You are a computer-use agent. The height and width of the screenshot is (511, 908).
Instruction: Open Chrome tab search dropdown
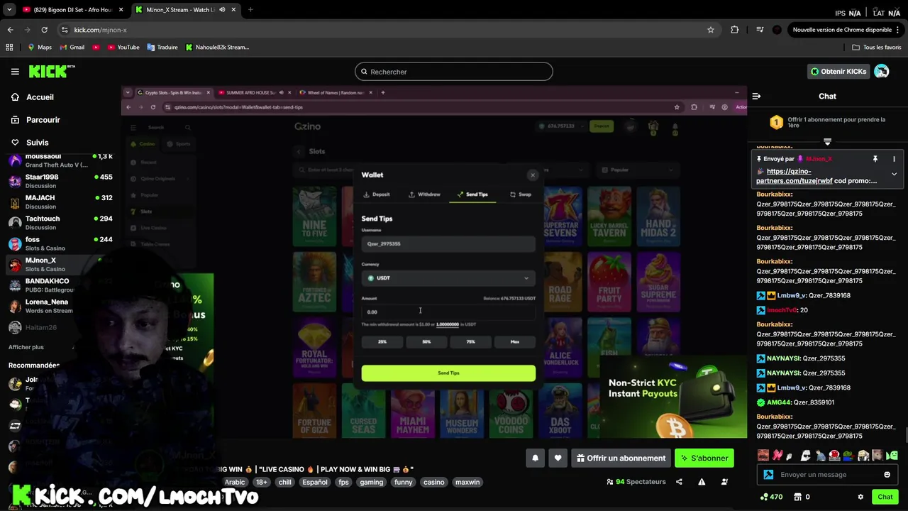click(x=9, y=10)
